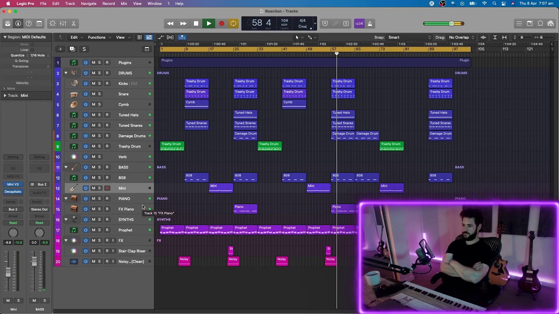Open the Drag No Overlap dropdown
This screenshot has height=314, width=559.
pos(461,38)
